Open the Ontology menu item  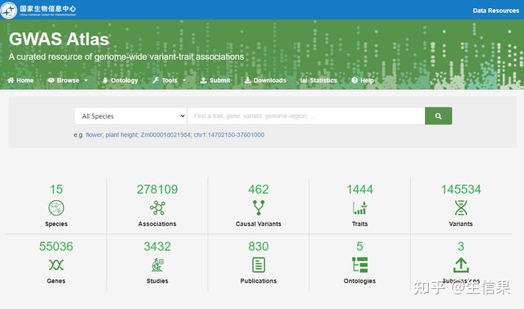(x=120, y=80)
